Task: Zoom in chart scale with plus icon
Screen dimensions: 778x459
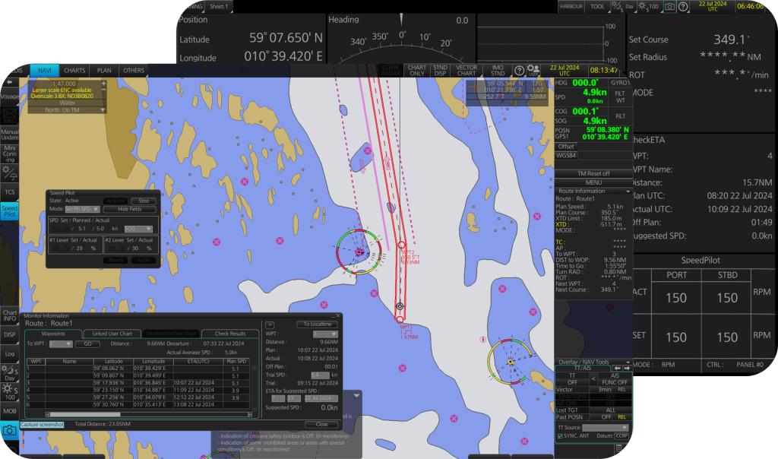Action: coord(103,84)
